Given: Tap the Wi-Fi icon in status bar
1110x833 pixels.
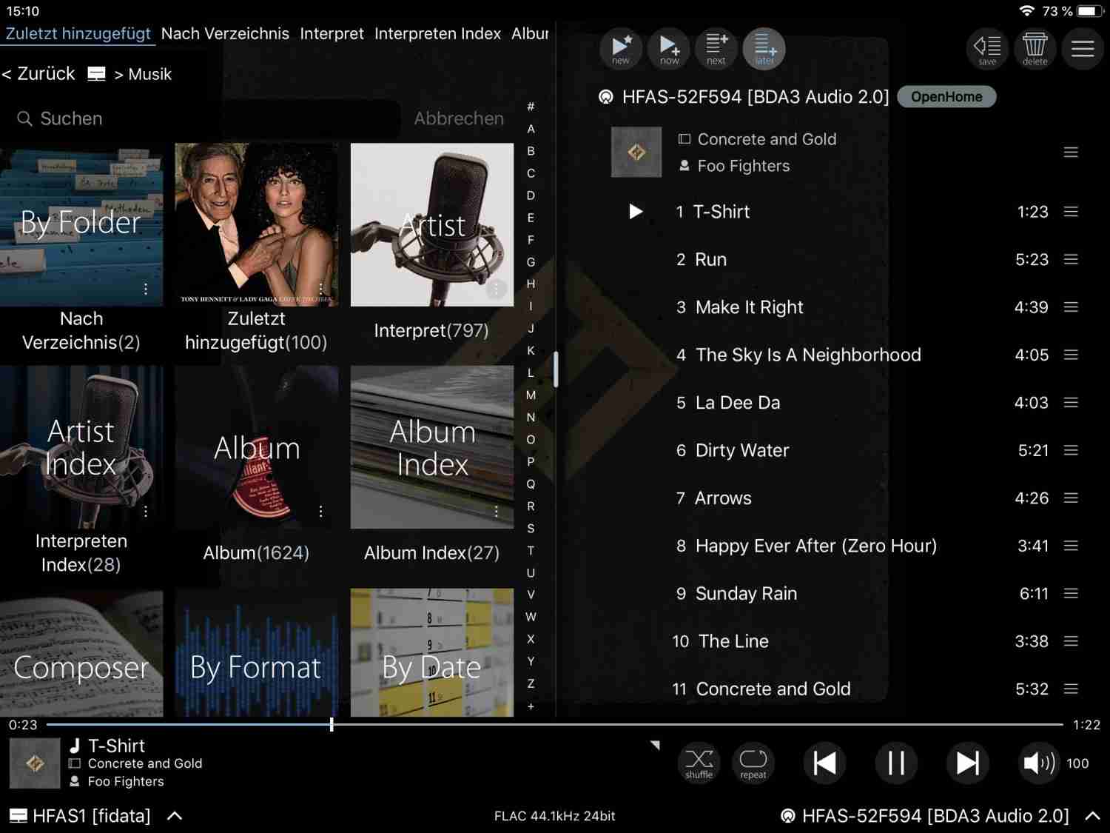Looking at the screenshot, I should click(x=1026, y=11).
